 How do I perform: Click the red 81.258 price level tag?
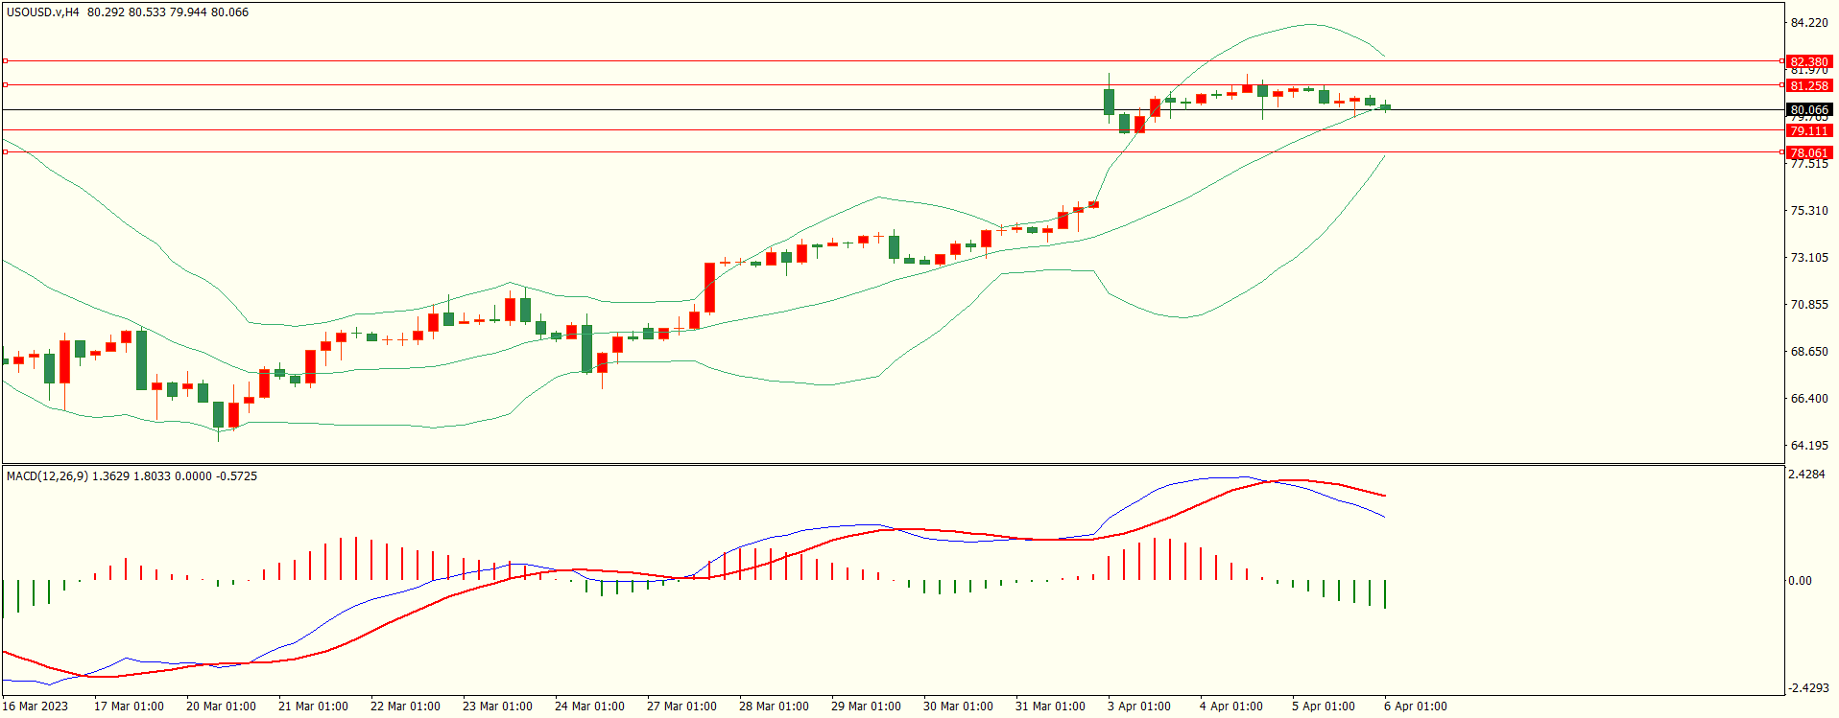(x=1809, y=85)
